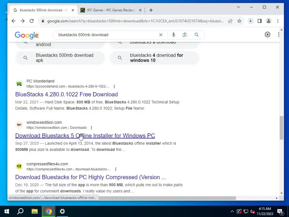Viewport: 289px width, 217px height.
Task: Close the bluestacks 500mb download tab
Action: click(x=73, y=10)
